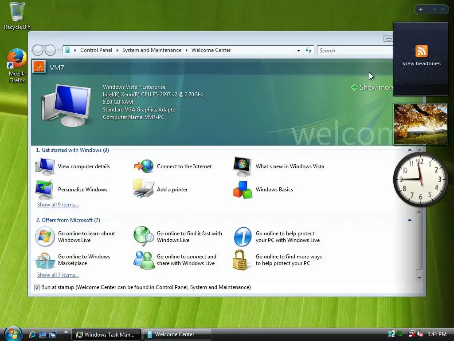The height and width of the screenshot is (341, 454).
Task: Click the Task Manager CPU meter tray icon
Action: click(399, 334)
